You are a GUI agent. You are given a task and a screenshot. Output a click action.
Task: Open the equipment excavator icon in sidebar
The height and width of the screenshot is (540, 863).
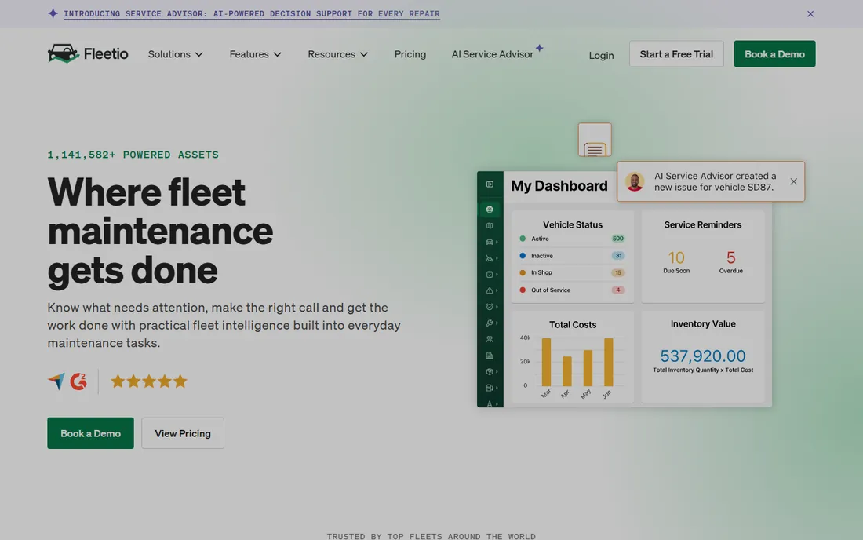tap(490, 258)
